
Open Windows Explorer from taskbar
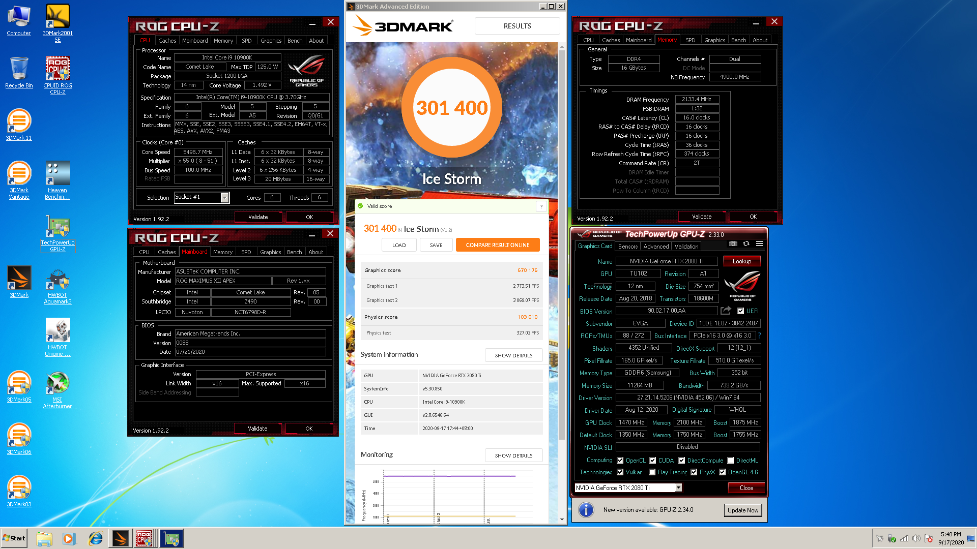pyautogui.click(x=44, y=538)
